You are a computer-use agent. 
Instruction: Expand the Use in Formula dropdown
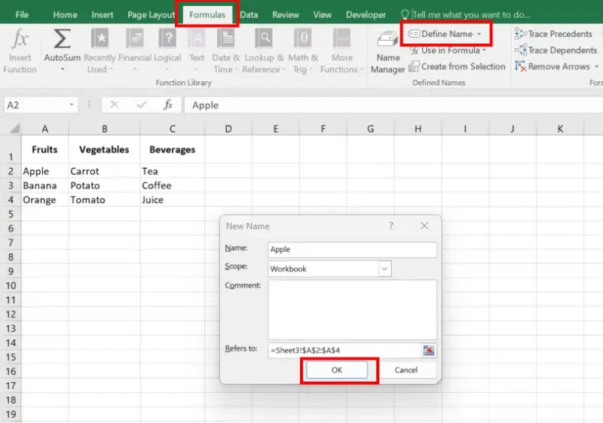pos(484,50)
